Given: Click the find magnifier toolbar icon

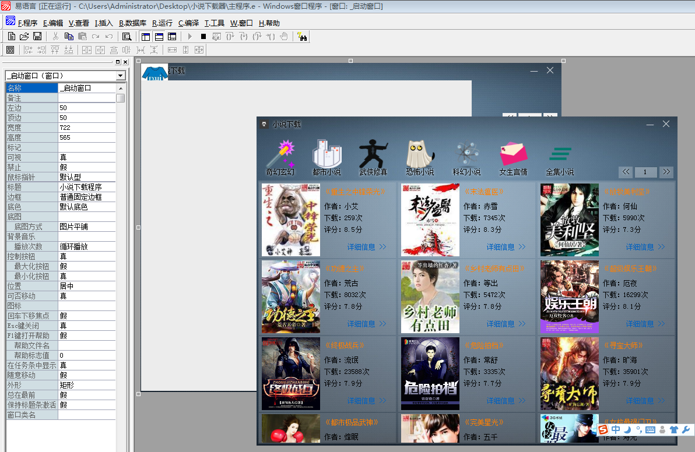Looking at the screenshot, I should pos(127,36).
